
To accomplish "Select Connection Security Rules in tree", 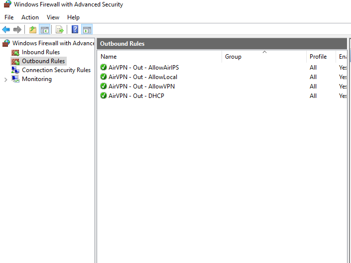I will point(56,70).
